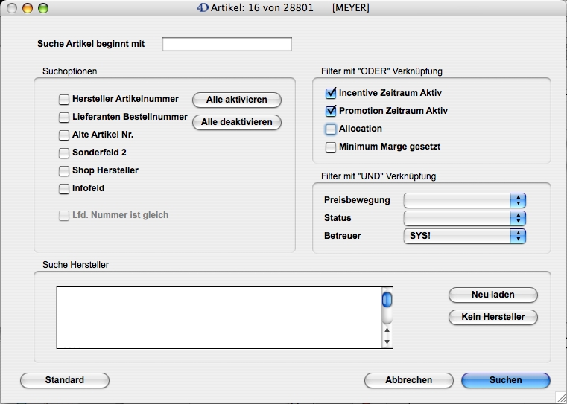Focus the Suche Artikel beginnt mit field

pos(227,44)
